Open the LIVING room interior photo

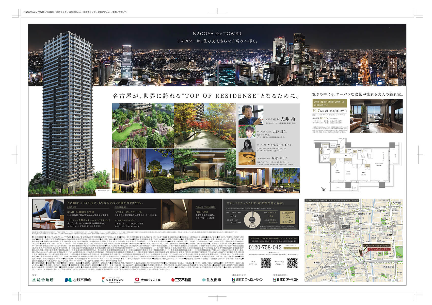pos(376,116)
